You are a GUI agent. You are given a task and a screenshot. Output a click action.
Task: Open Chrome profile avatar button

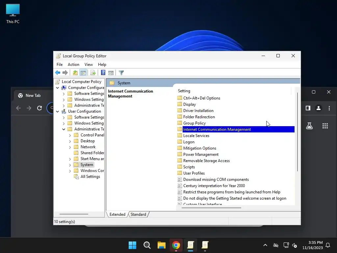(319, 108)
